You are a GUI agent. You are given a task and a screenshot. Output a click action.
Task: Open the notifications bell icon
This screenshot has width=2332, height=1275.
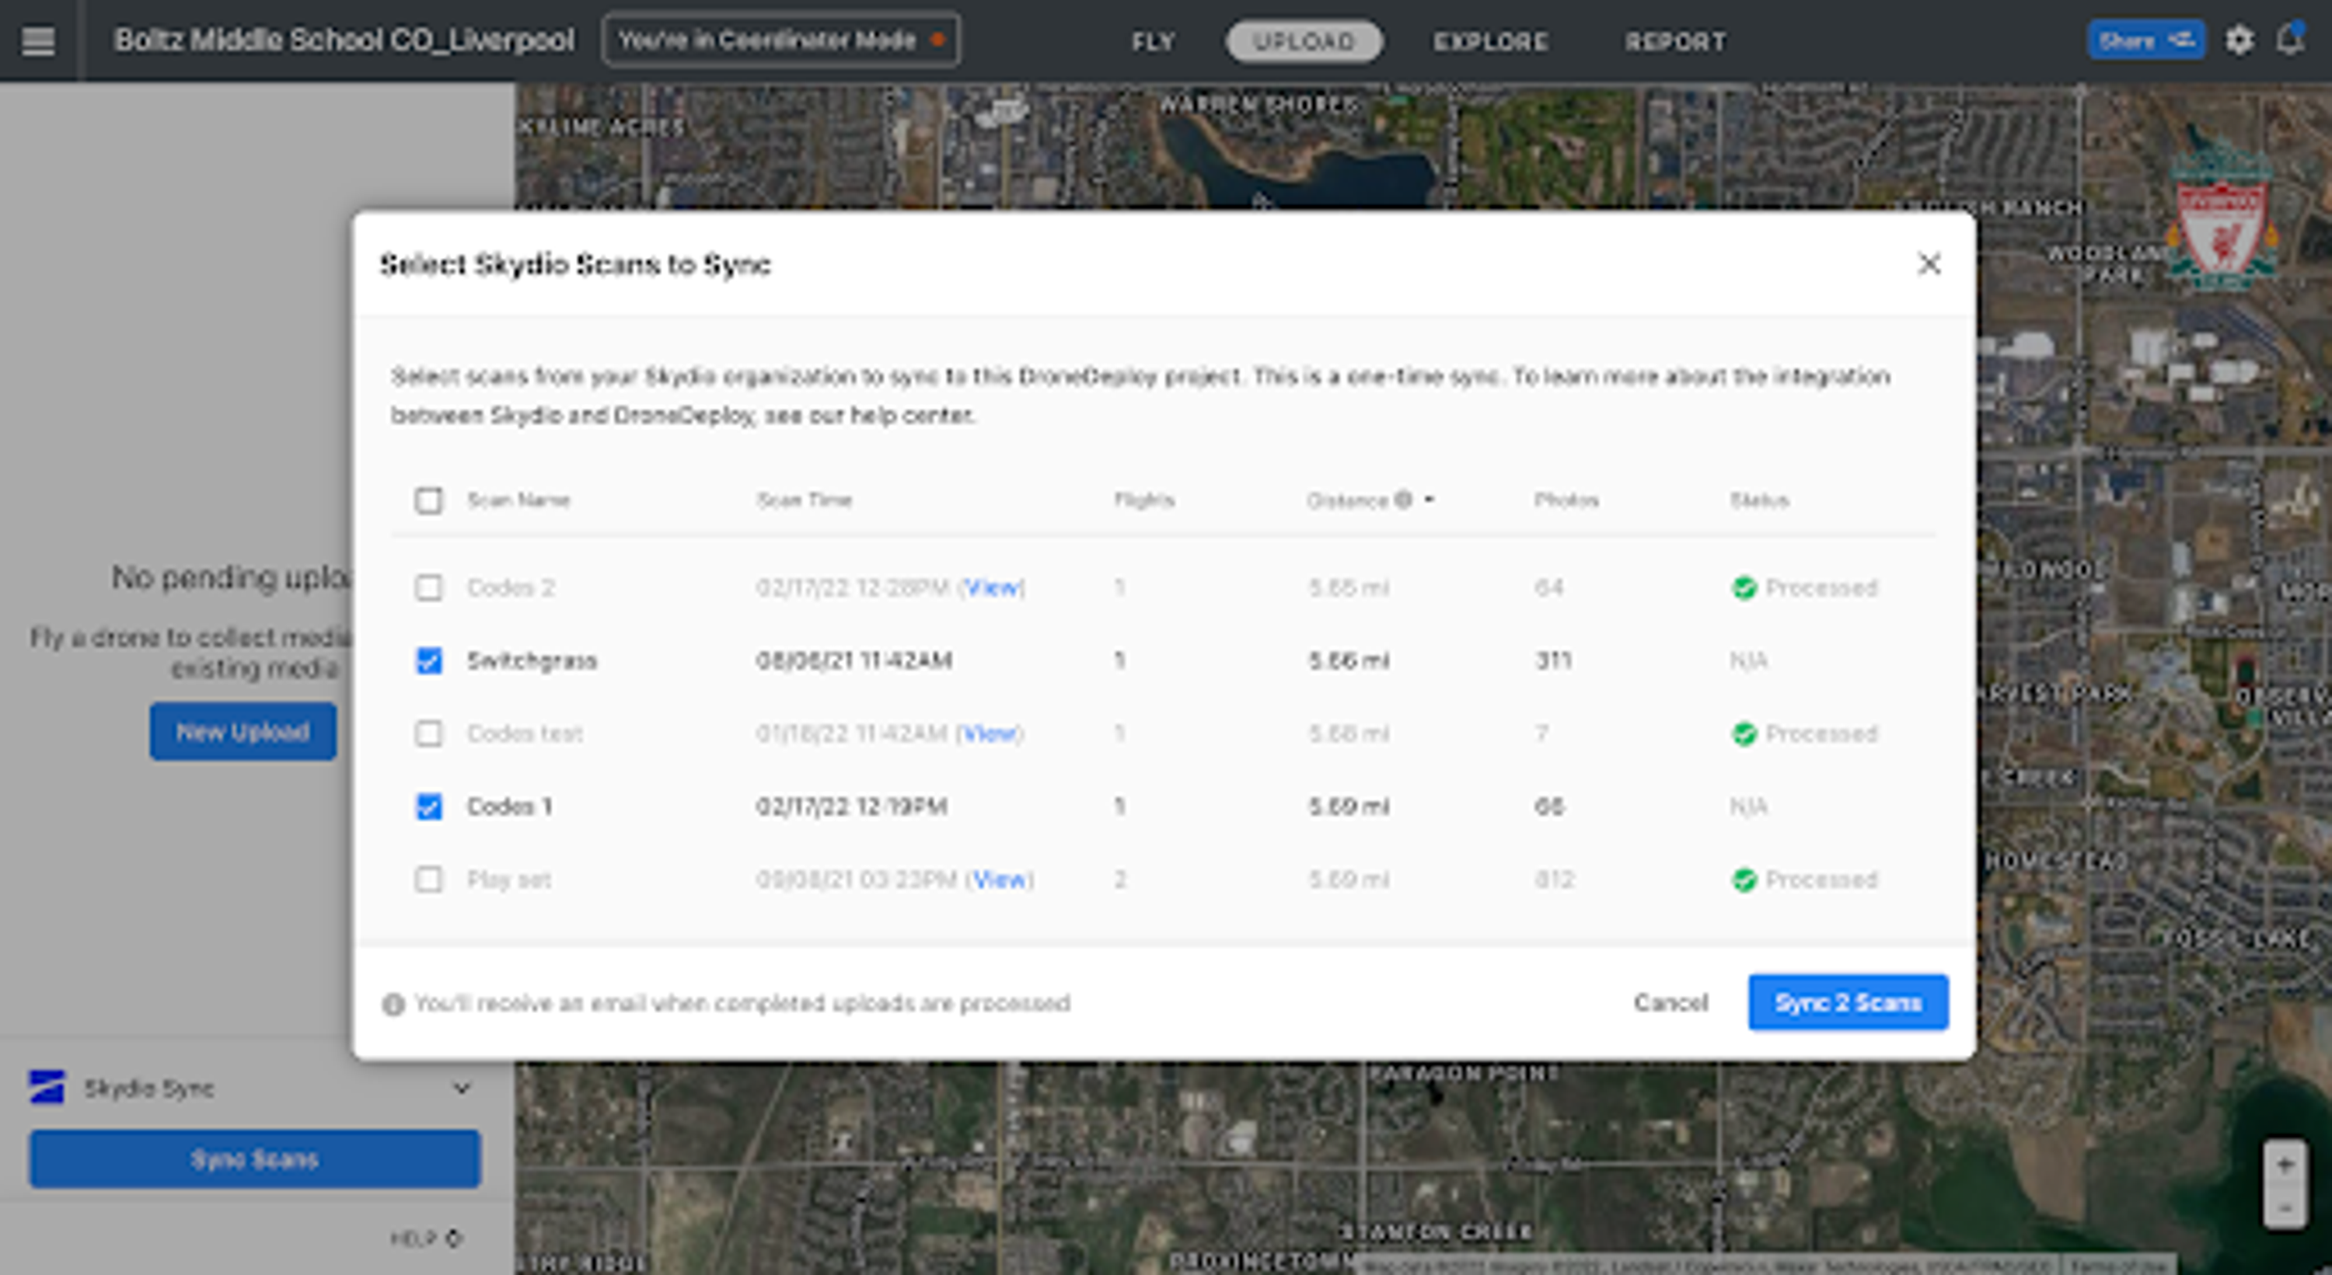(x=2289, y=40)
